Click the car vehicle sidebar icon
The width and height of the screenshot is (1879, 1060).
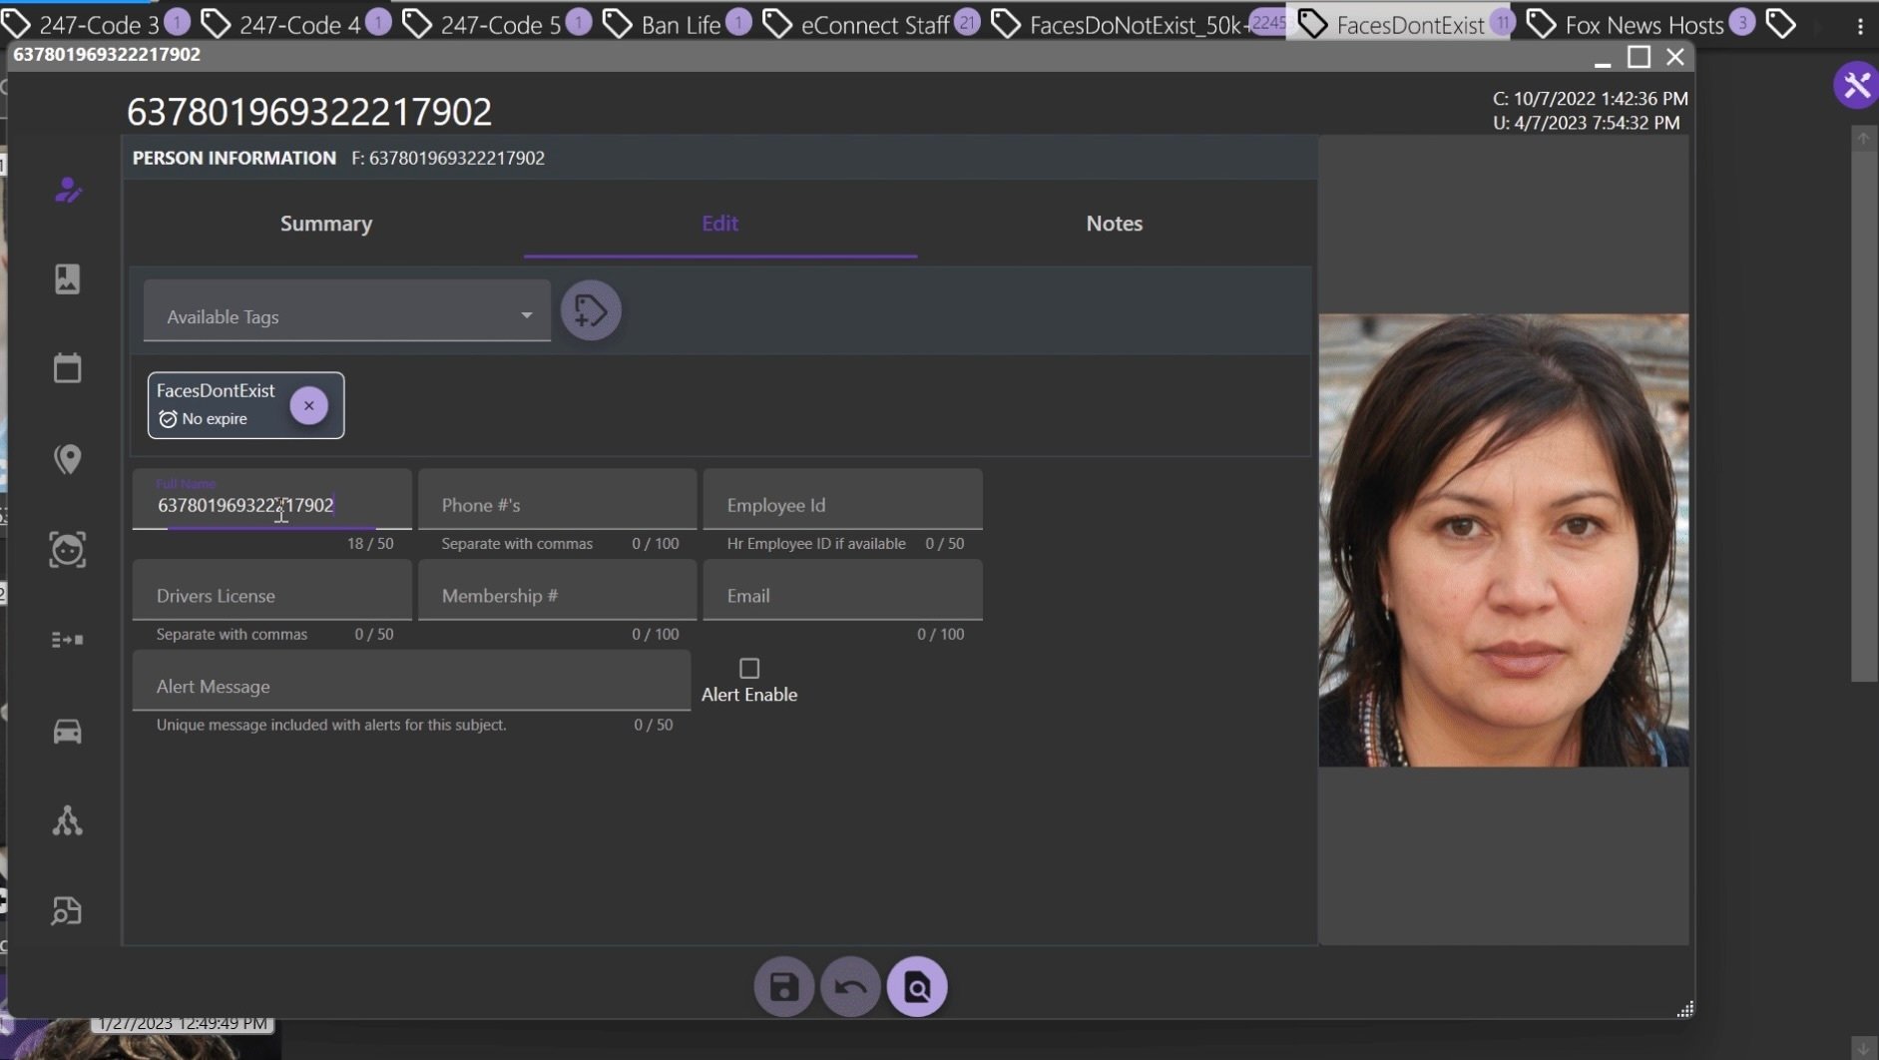coord(67,732)
